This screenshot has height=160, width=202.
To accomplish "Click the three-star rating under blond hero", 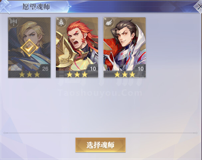I will coord(29,74).
